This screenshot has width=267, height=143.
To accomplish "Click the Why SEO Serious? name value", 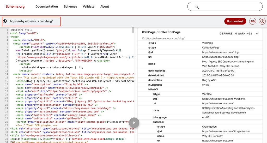I will click(212, 136).
